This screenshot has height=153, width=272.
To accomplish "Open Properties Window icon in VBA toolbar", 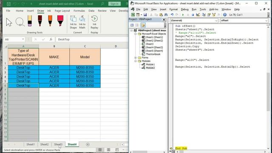I will click(x=209, y=15).
